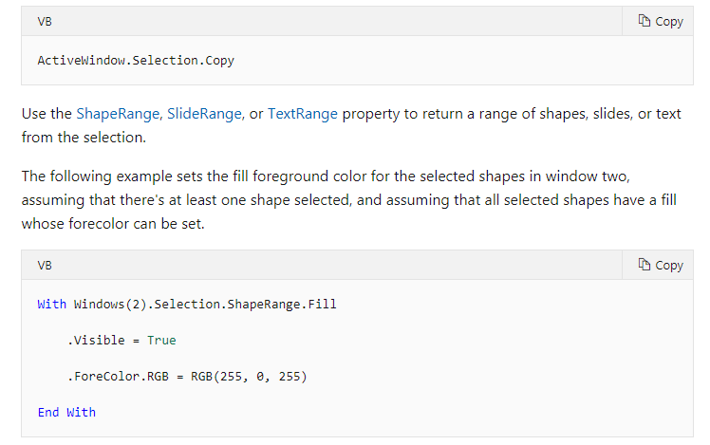Click the text 'from the selection.'
The height and width of the screenshot is (445, 710).
pyautogui.click(x=84, y=138)
